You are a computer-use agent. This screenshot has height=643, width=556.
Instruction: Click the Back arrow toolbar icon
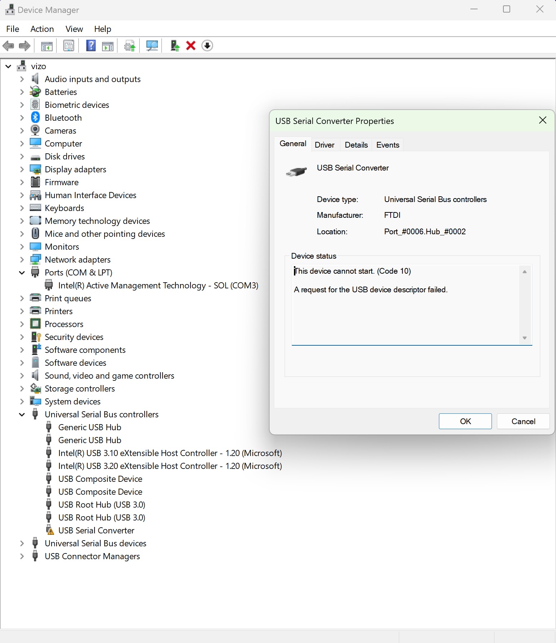point(8,45)
